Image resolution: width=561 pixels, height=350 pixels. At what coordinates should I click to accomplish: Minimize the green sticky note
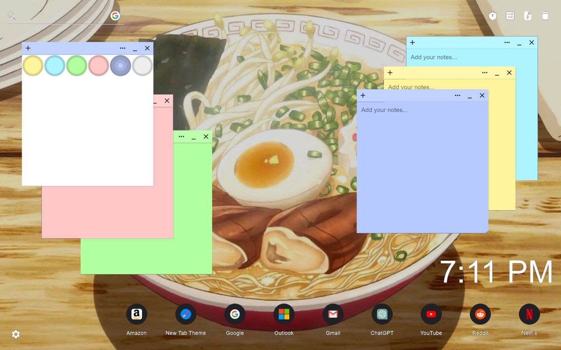(194, 137)
